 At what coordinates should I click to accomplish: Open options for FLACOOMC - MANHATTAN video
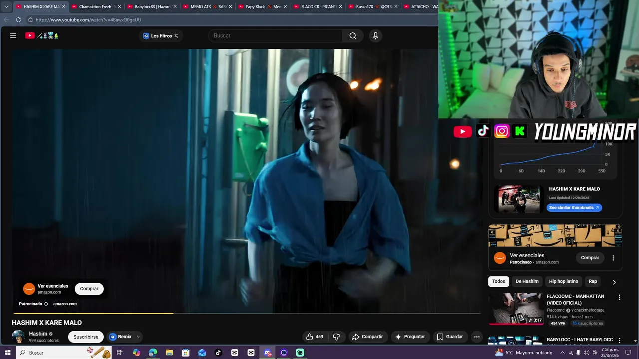click(619, 297)
